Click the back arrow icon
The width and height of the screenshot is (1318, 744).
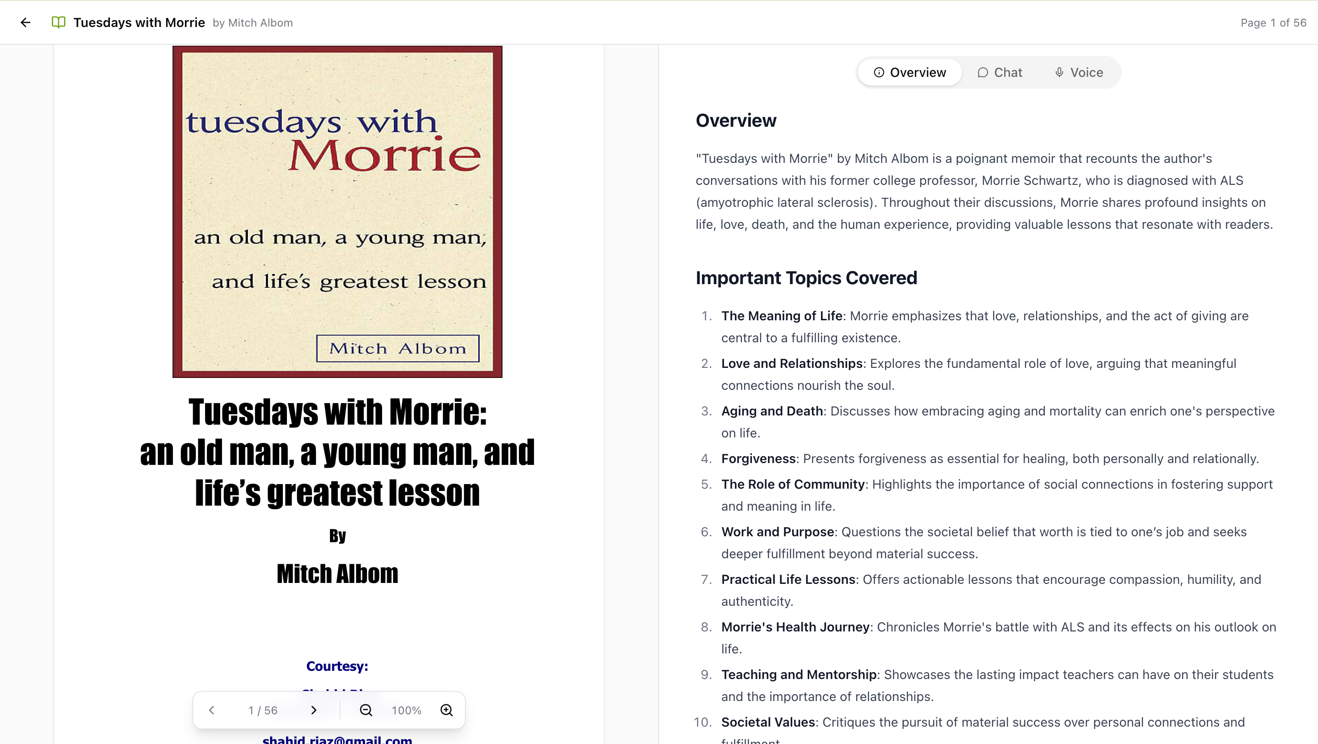(26, 22)
